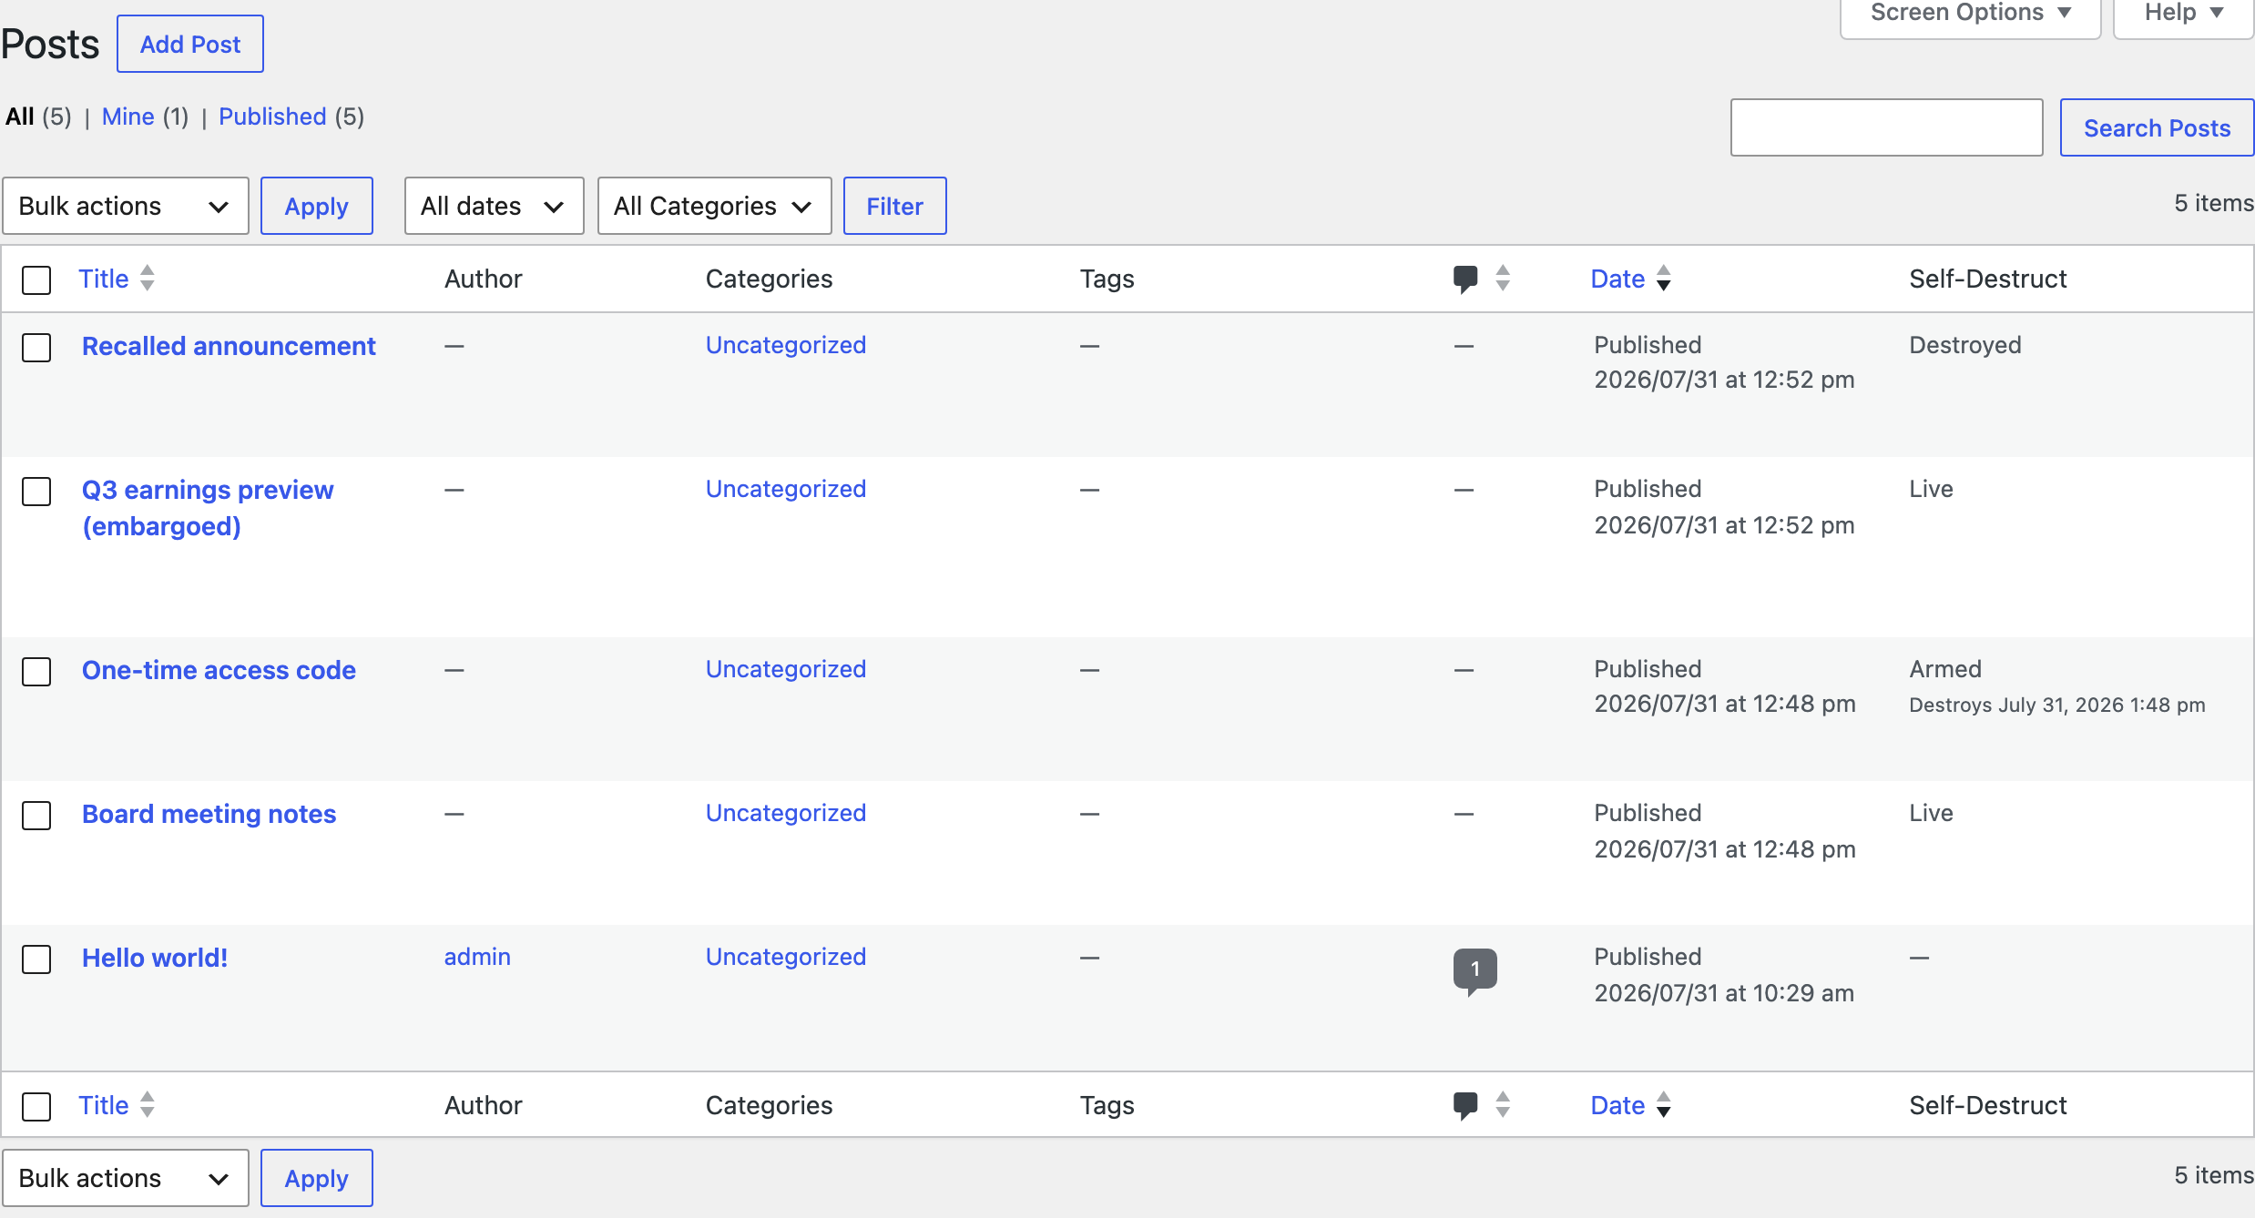Apply the bottom bulk action

316,1178
